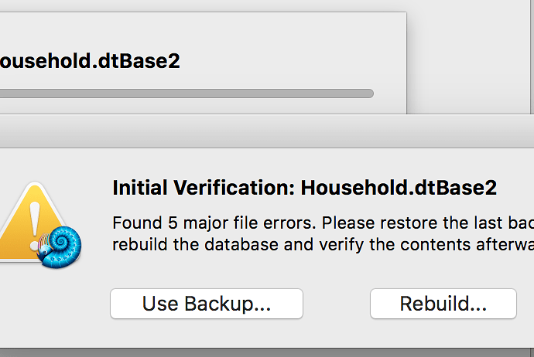Click the number 5 in the error message
534x357 pixels.
(173, 223)
